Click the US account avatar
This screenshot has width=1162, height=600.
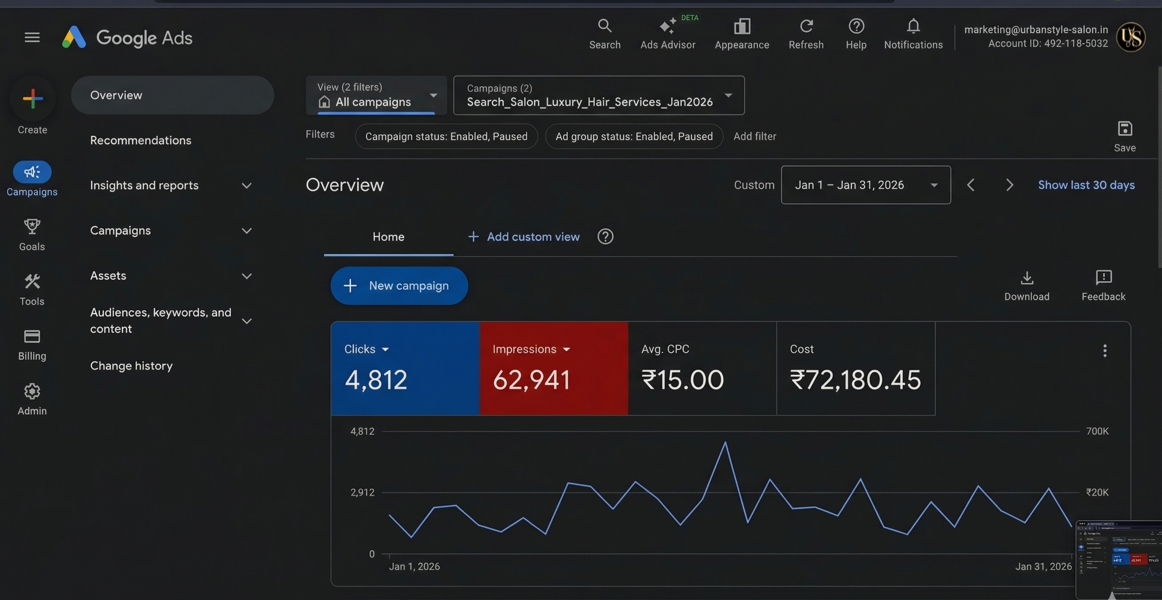(x=1130, y=36)
